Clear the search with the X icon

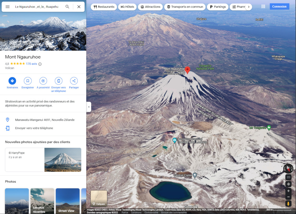[x=79, y=7]
